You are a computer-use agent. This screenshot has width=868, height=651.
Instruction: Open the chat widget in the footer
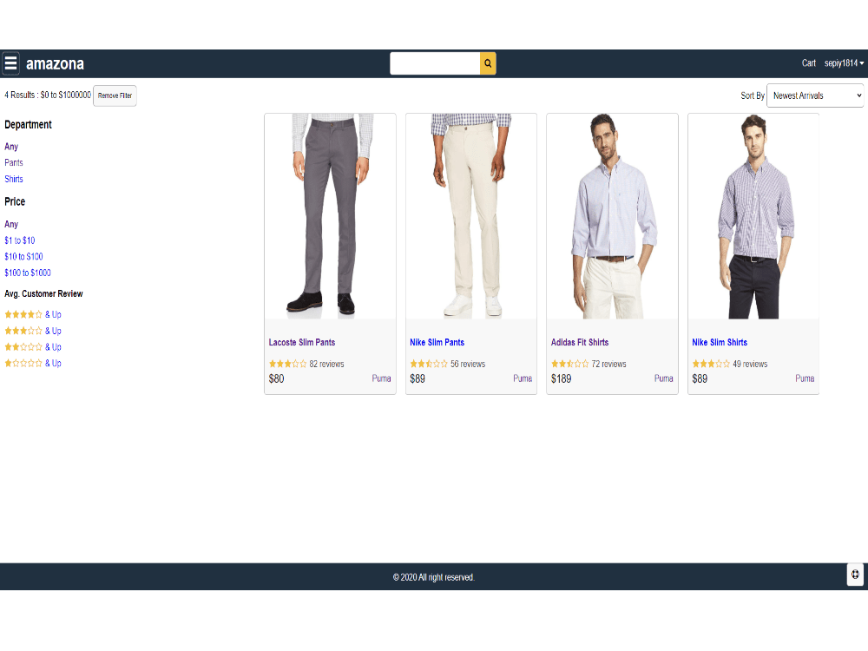click(x=854, y=575)
